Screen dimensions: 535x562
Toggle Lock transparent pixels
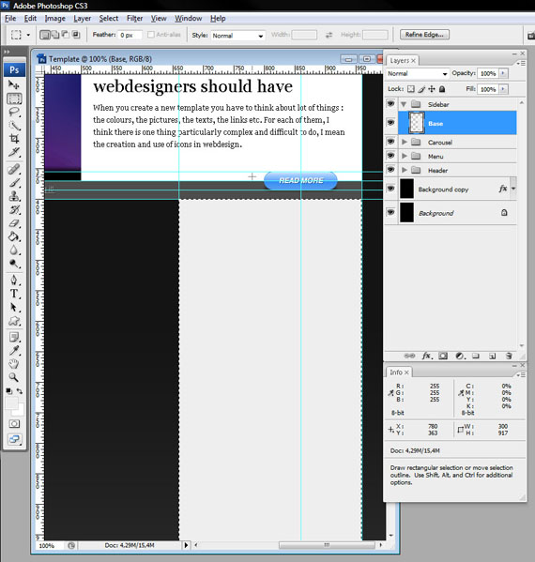click(x=411, y=89)
